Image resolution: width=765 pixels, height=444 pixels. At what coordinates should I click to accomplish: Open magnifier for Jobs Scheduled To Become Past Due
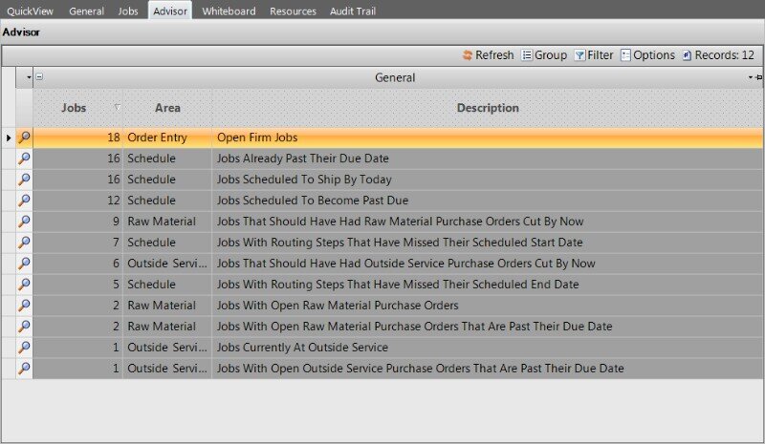(x=25, y=201)
